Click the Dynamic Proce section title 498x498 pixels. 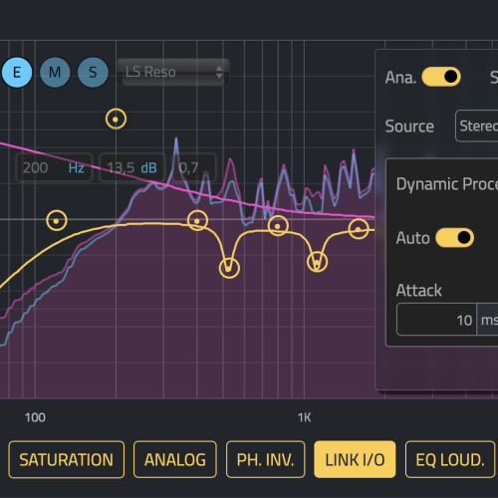pyautogui.click(x=447, y=184)
